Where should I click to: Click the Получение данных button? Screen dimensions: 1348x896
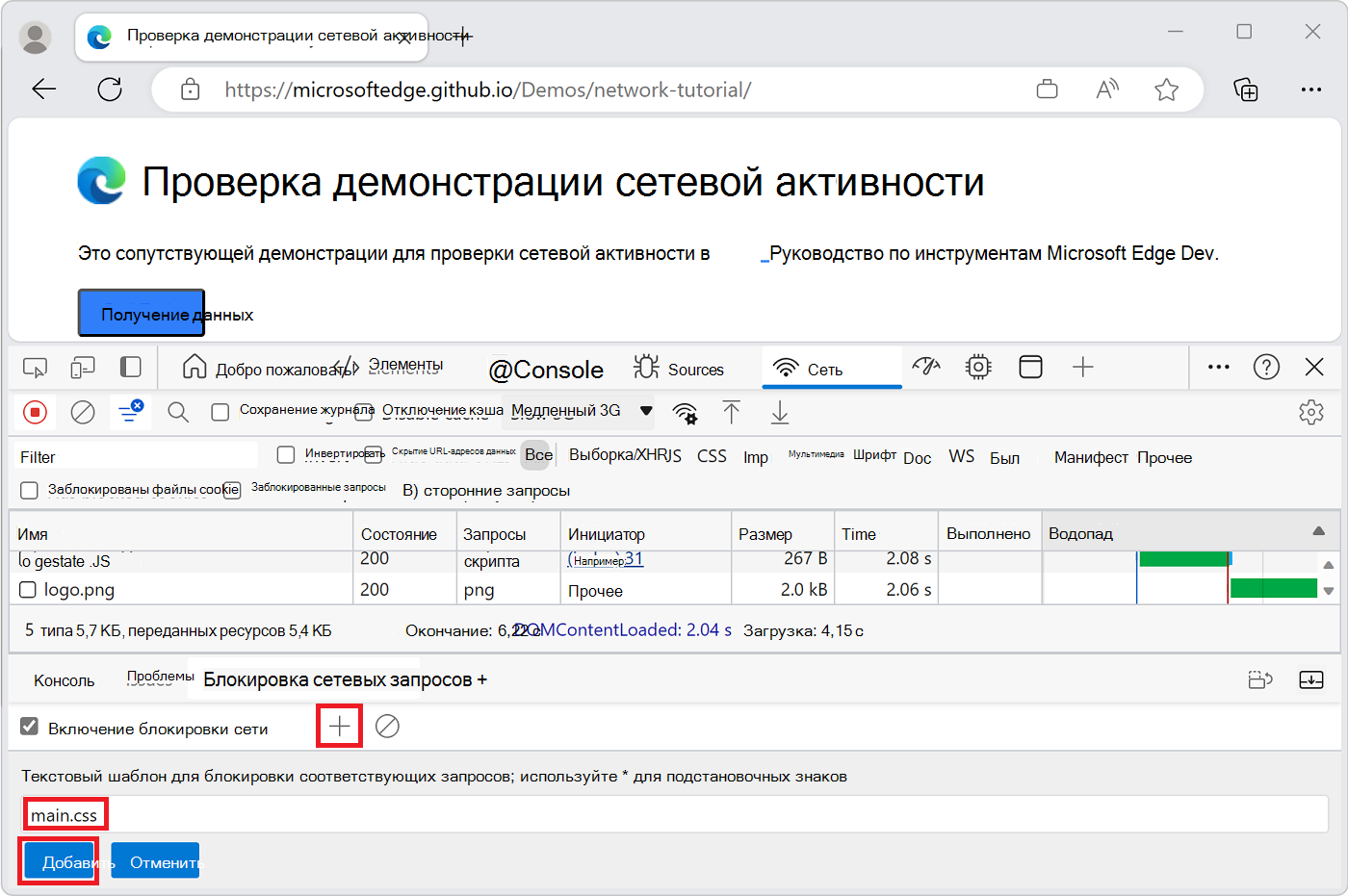(141, 313)
